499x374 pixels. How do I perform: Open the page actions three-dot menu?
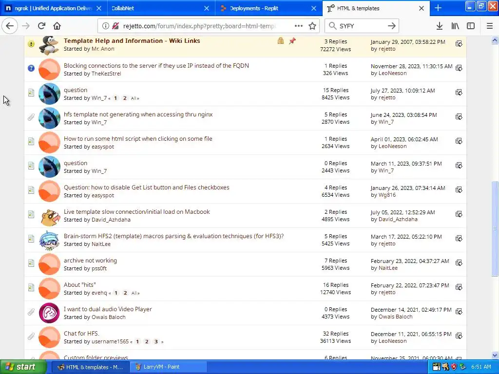(299, 26)
